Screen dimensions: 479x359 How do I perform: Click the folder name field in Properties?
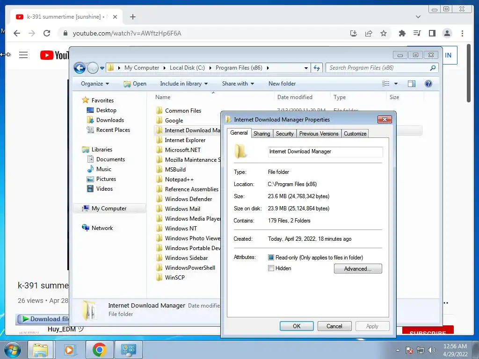click(326, 151)
